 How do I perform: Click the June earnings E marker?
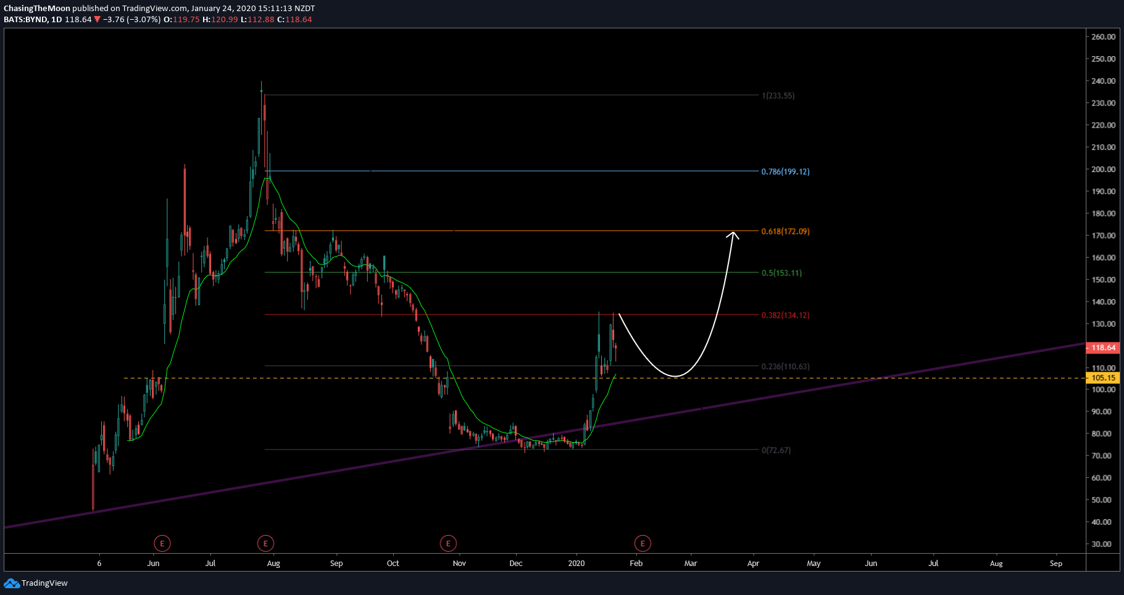point(162,543)
